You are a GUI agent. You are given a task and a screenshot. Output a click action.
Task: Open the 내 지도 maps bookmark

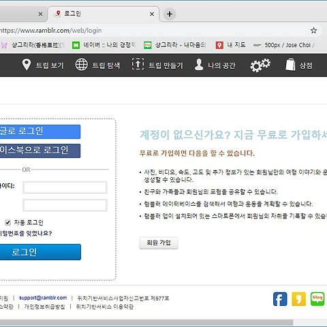coord(230,45)
